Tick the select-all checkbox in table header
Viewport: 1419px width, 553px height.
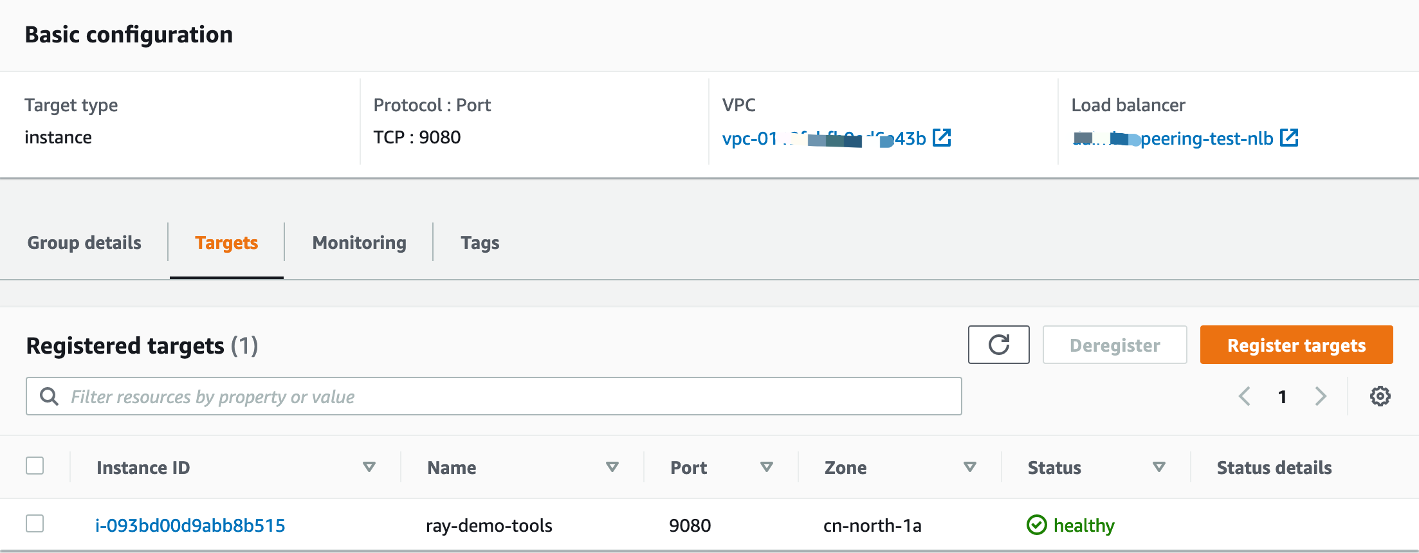tap(35, 466)
